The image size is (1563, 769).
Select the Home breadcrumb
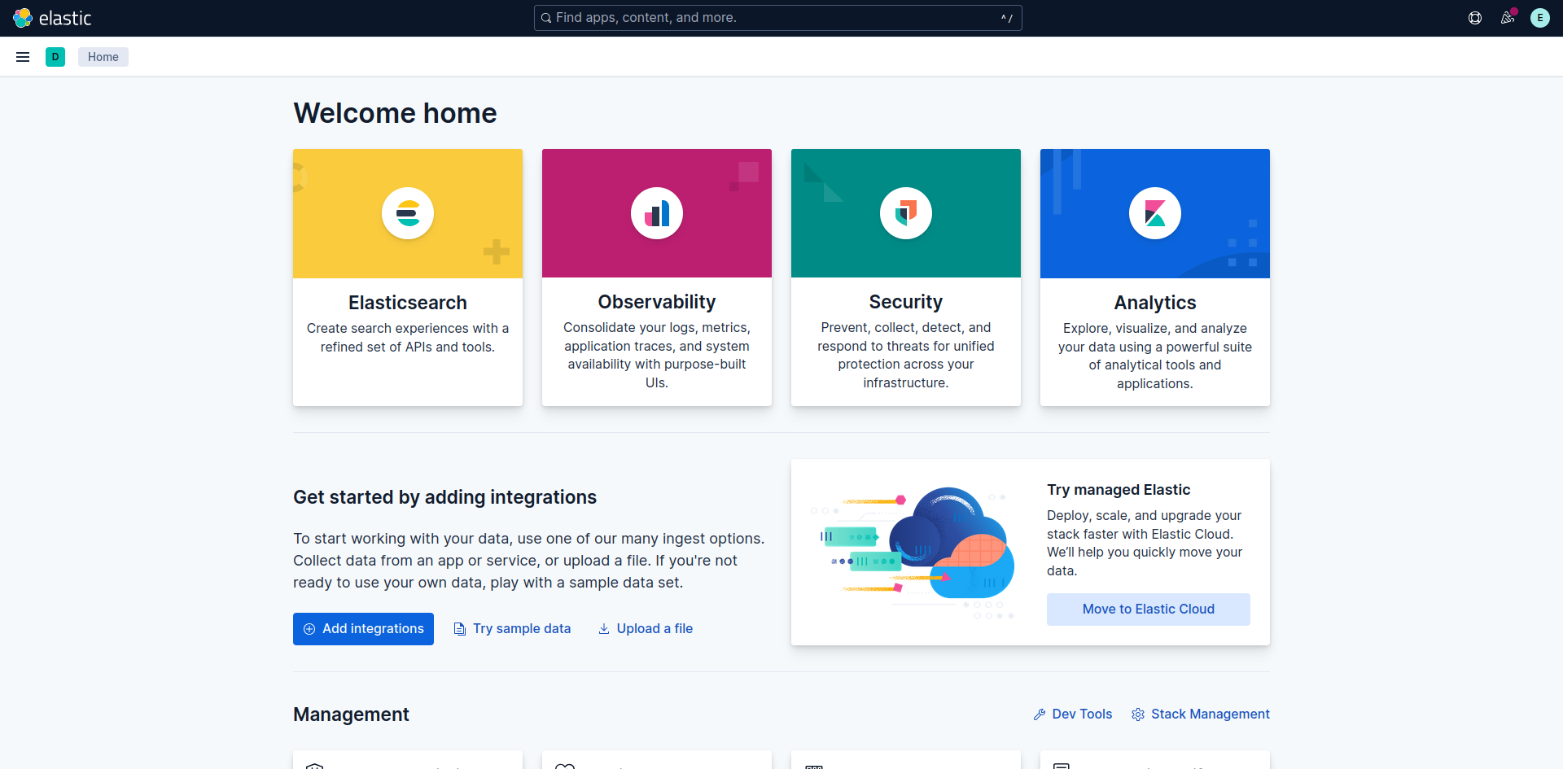[x=103, y=57]
